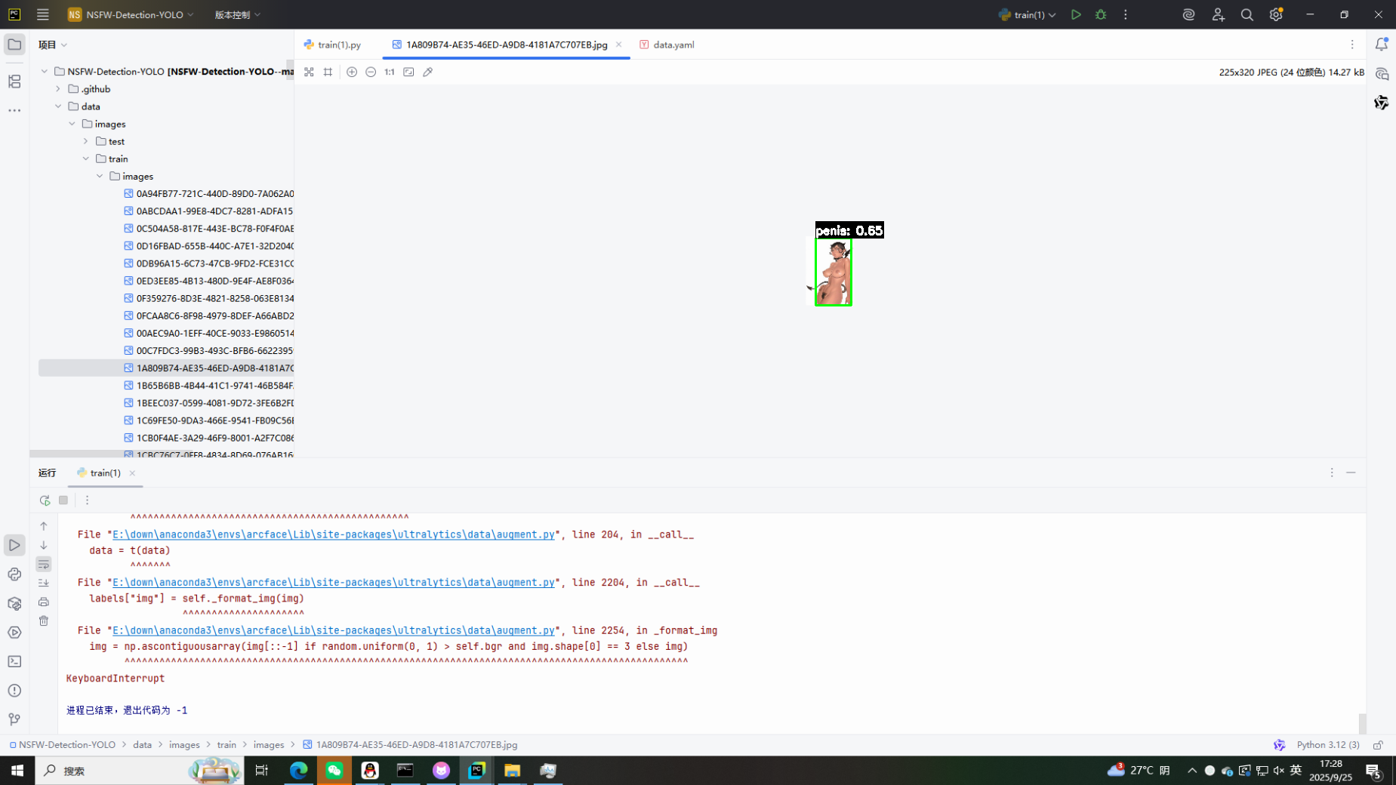The width and height of the screenshot is (1396, 785).
Task: Run train(1) with the green play button
Action: [x=1076, y=14]
